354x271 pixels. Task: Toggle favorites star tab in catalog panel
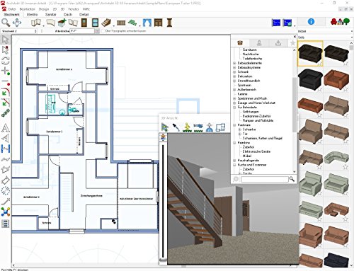292,43
